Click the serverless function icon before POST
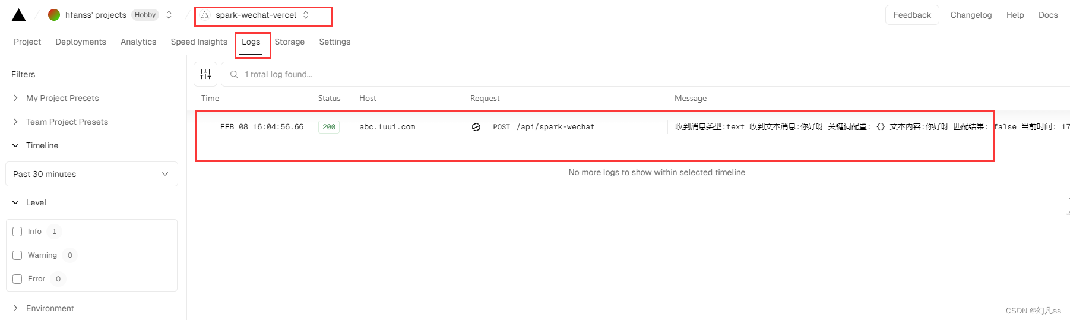This screenshot has width=1070, height=320. click(x=476, y=127)
